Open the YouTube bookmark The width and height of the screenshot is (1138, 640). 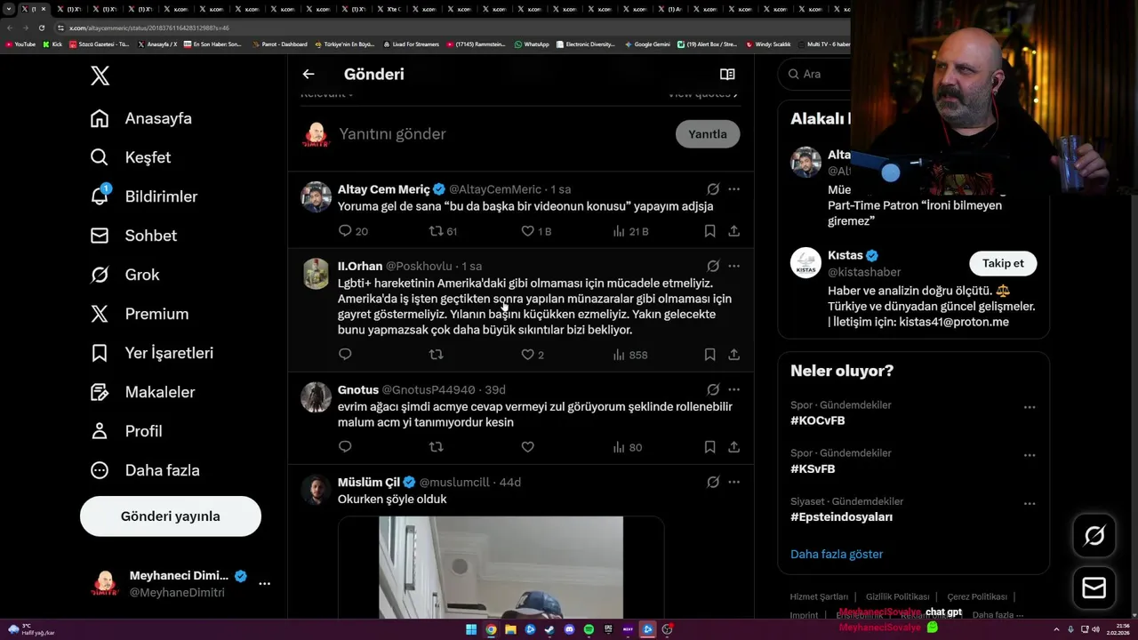20,44
